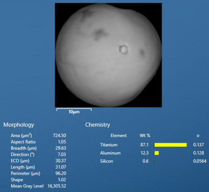Click the particle SEM image thumbnail
209x192 pixels.
click(108, 55)
